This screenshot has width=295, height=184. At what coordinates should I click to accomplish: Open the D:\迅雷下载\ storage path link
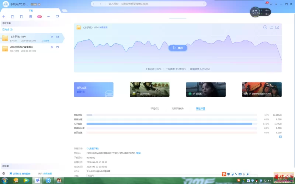click(x=93, y=149)
